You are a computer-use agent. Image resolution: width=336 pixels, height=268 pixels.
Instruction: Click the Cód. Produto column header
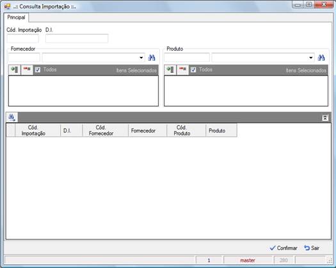pos(186,130)
